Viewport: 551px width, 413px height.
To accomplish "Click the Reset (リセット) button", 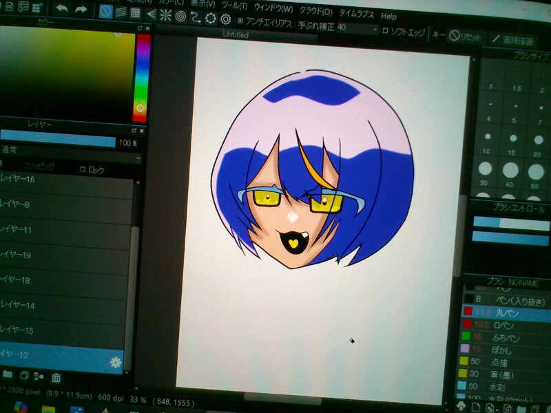I will (466, 36).
